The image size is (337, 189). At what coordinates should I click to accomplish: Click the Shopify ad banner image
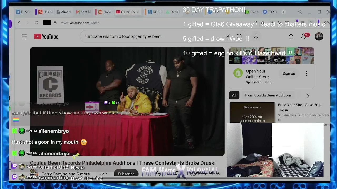(x=271, y=56)
